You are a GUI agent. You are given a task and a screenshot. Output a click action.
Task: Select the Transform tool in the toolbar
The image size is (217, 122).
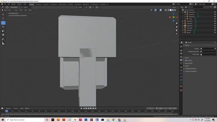click(3, 35)
